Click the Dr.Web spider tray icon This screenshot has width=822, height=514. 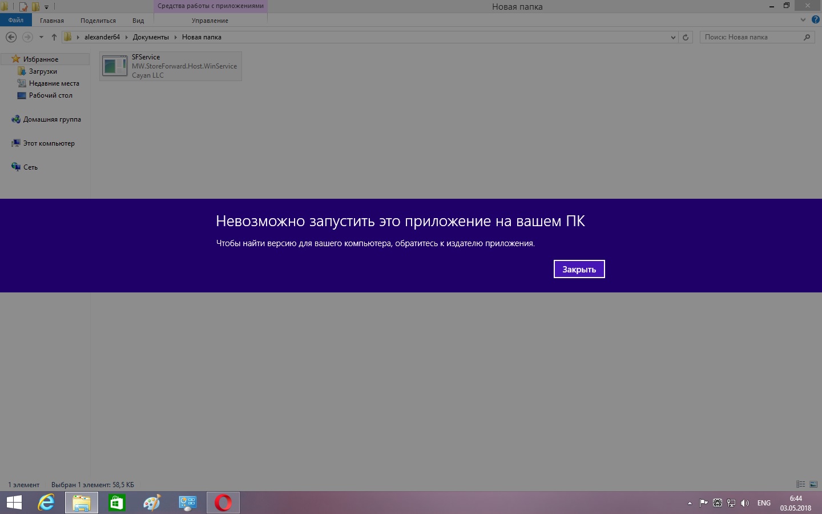point(717,503)
